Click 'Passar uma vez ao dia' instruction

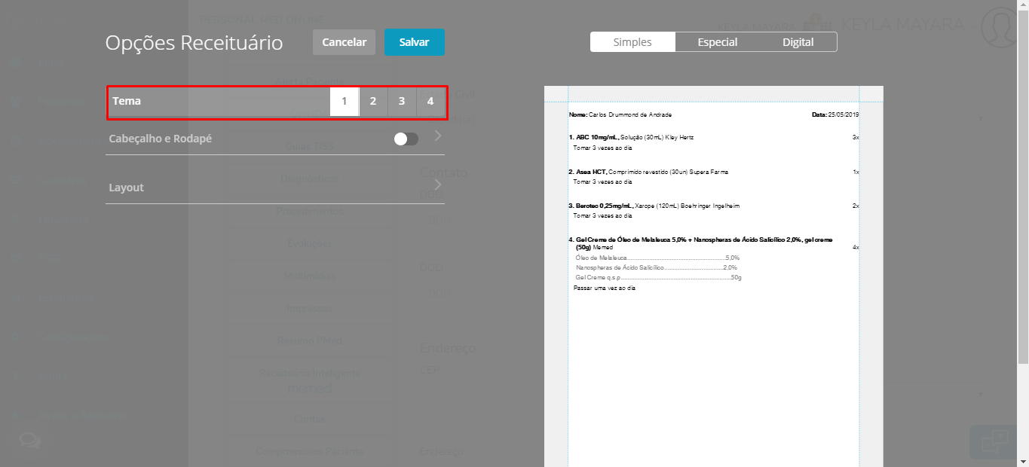click(x=605, y=288)
